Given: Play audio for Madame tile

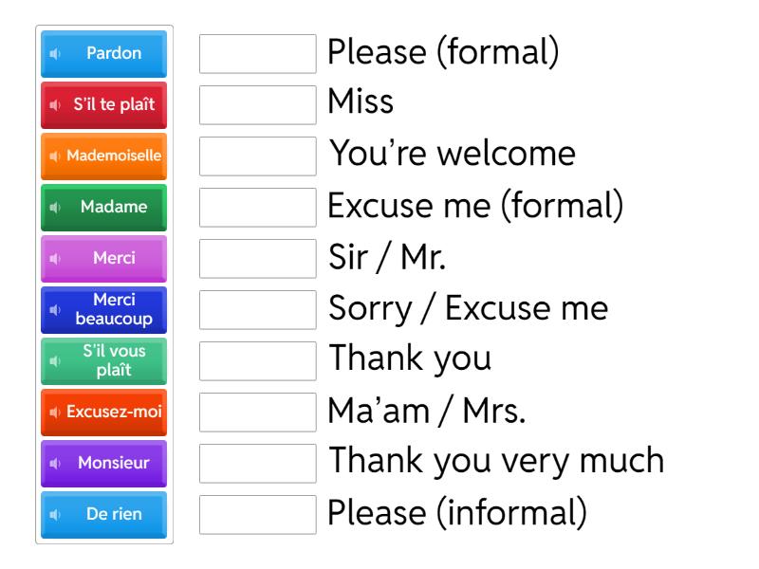Looking at the screenshot, I should [x=55, y=208].
